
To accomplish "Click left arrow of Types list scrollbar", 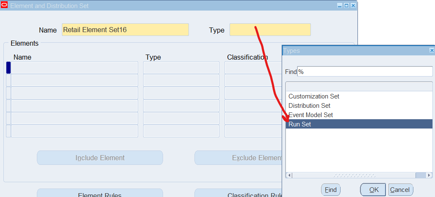I will pos(290,175).
